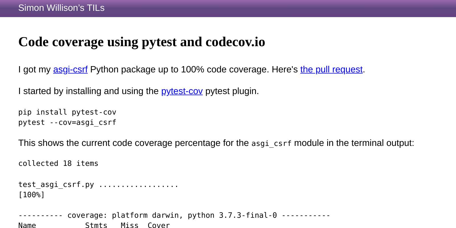Screen dimensions: 456x228
Task: Click the Miss column header text
Action: (130, 225)
